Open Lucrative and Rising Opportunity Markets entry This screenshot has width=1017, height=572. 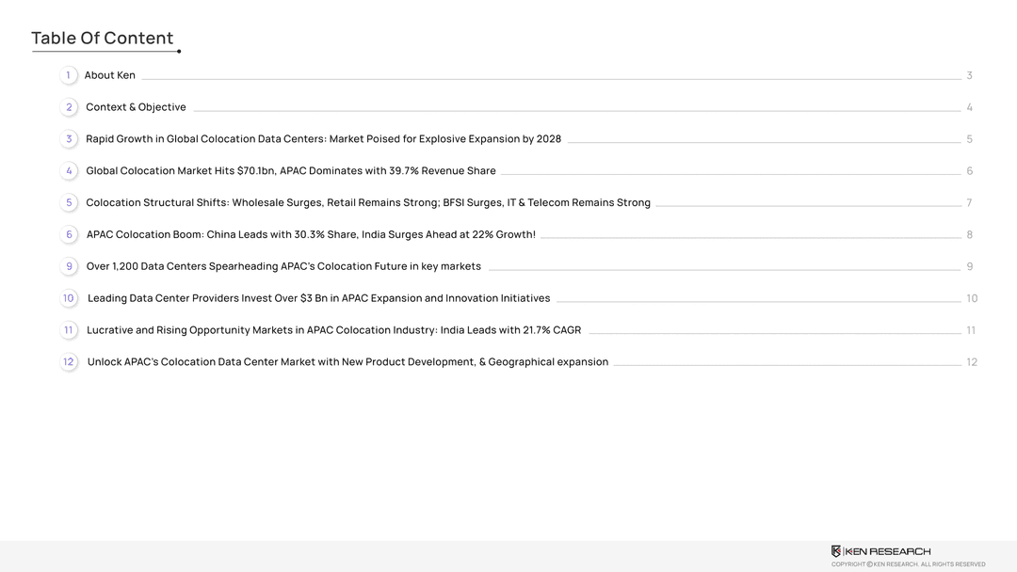pyautogui.click(x=333, y=330)
